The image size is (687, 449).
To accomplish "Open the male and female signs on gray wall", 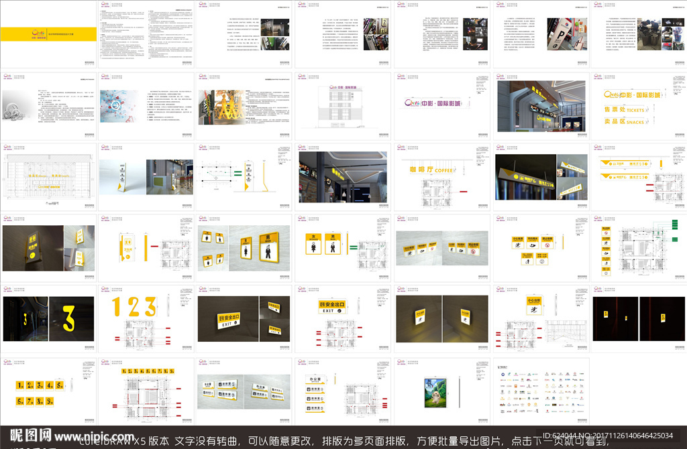I will click(244, 248).
